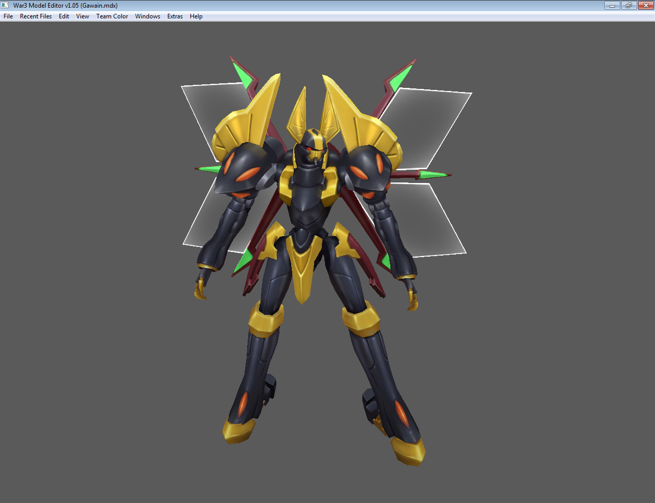Image resolution: width=655 pixels, height=503 pixels.
Task: Open the Team Color menu
Action: pyautogui.click(x=112, y=16)
